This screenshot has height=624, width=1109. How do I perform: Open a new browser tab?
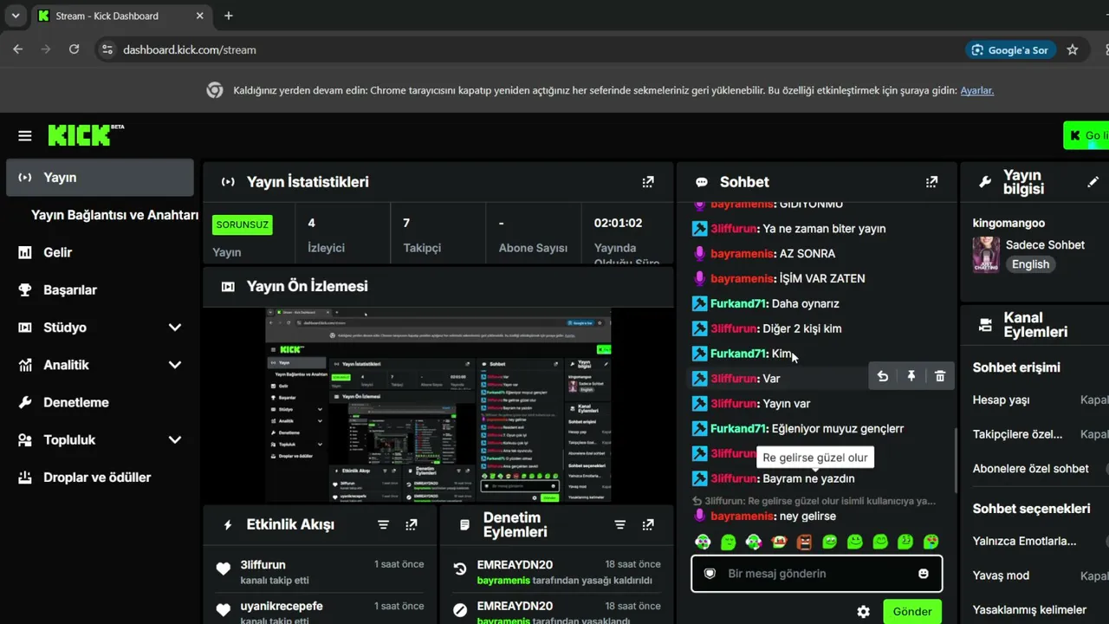[229, 16]
